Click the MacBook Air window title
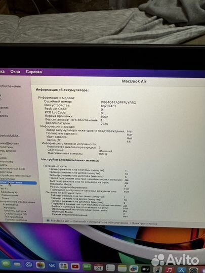The height and width of the screenshot is (273, 205). (134, 81)
